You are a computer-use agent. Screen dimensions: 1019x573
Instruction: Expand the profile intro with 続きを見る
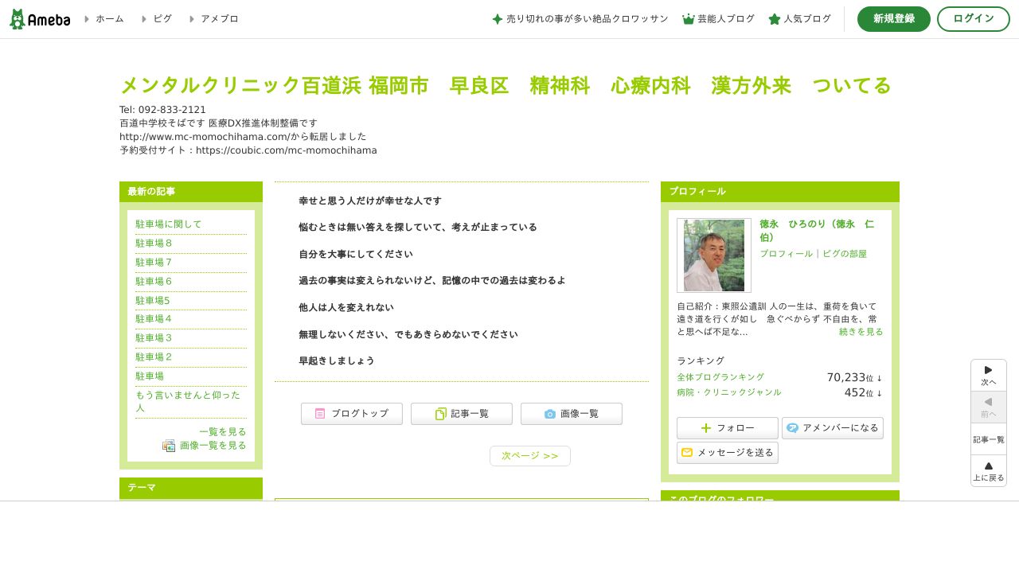click(x=861, y=332)
